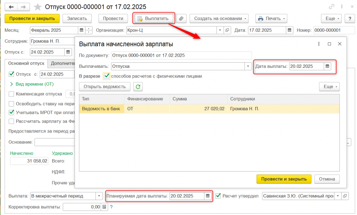Open calendar for Планируемая дата выплаты
357x215 pixels.
[208, 196]
